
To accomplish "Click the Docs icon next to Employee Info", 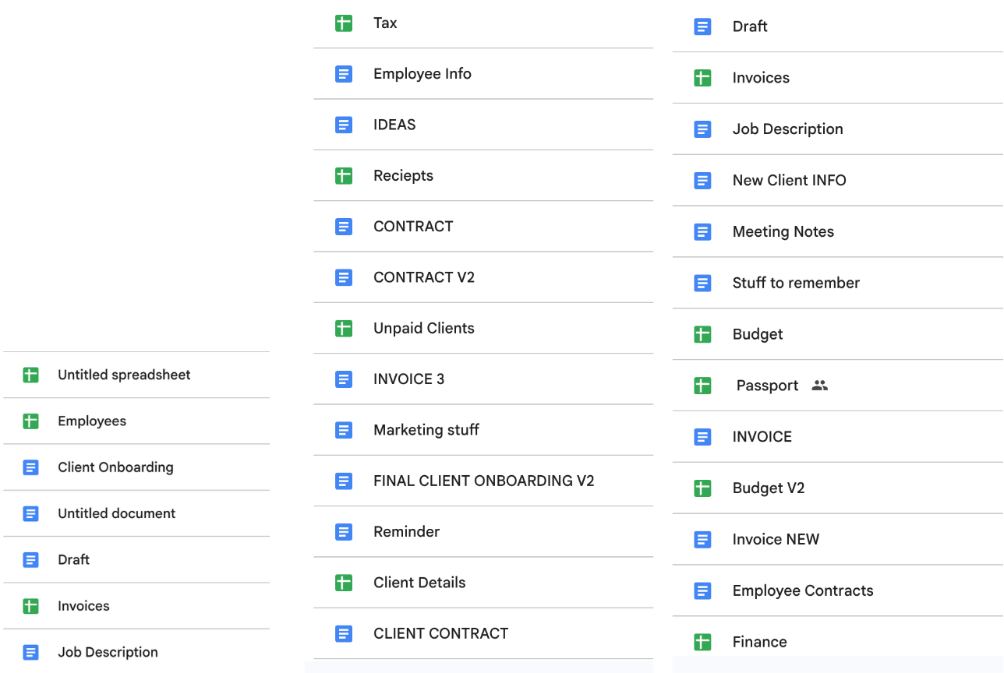I will point(344,74).
